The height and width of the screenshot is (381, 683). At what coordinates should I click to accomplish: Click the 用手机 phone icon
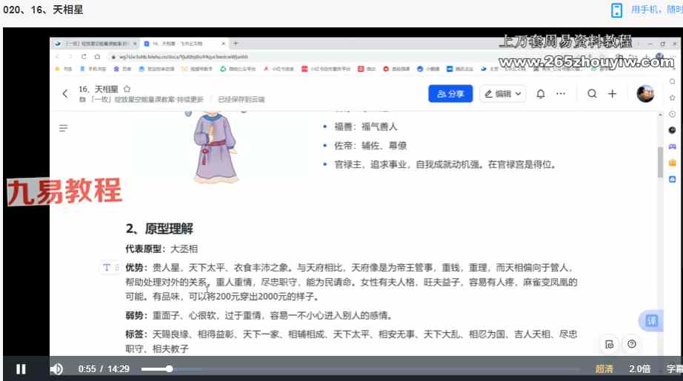click(616, 10)
